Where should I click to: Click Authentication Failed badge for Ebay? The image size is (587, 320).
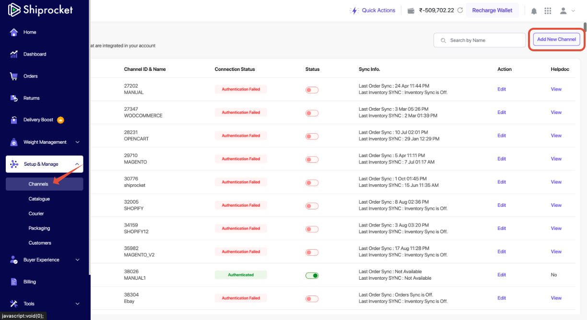click(241, 298)
